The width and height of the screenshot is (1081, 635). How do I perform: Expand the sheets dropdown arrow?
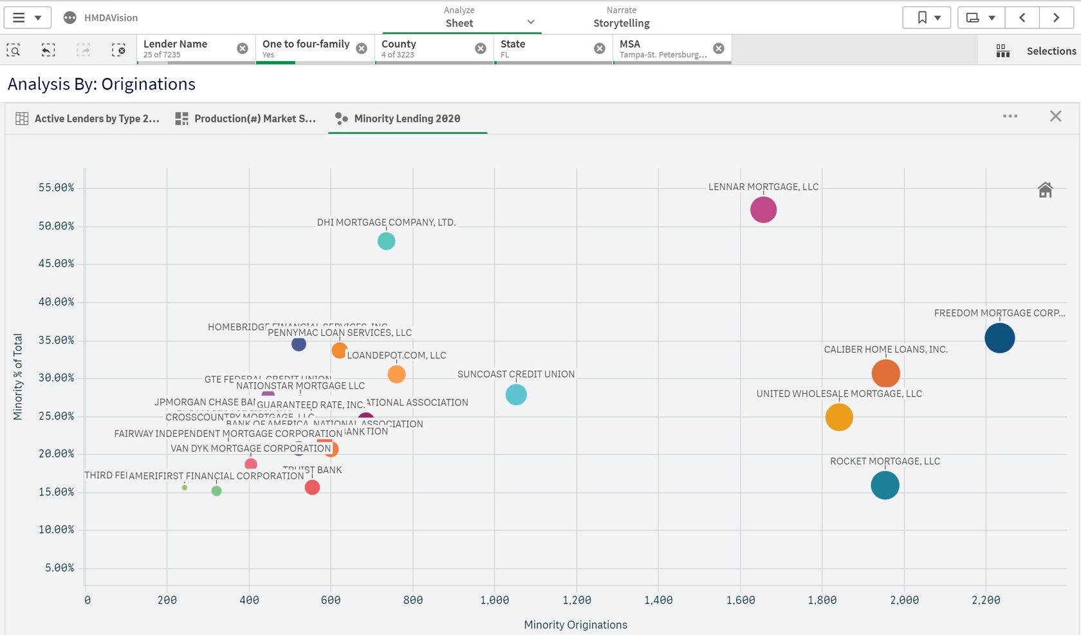(992, 18)
